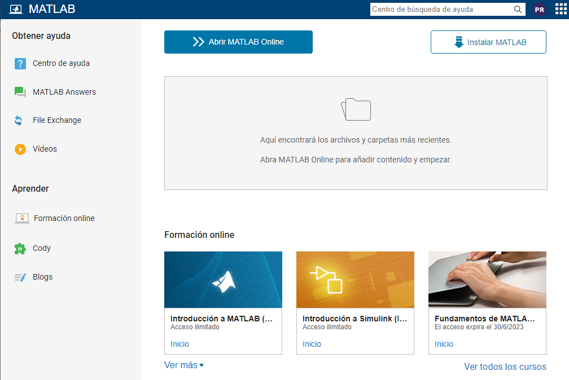Start the Introducción a Simulink course
This screenshot has height=380, width=569.
click(312, 344)
